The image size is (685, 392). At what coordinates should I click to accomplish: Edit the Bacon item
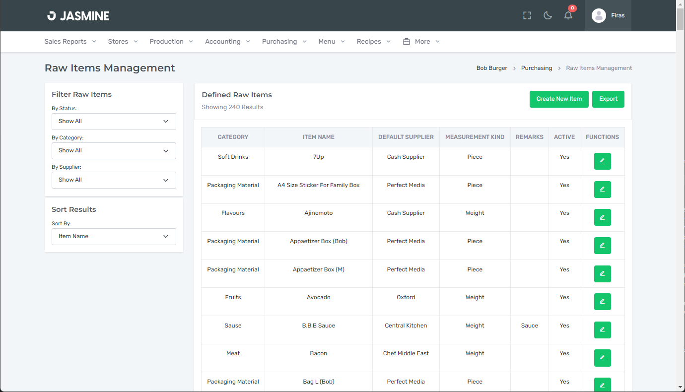(602, 358)
